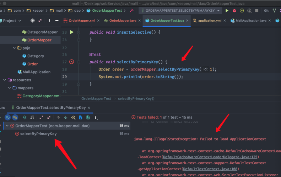The width and height of the screenshot is (281, 177).
Task: Toggle show passed tests filter
Action: coord(8,117)
